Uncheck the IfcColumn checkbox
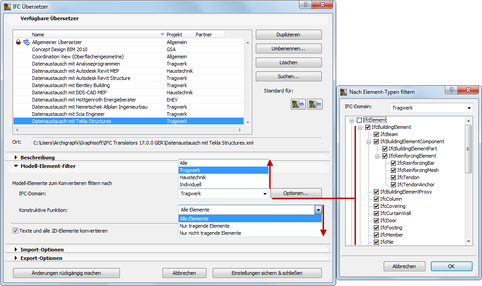 [x=376, y=199]
